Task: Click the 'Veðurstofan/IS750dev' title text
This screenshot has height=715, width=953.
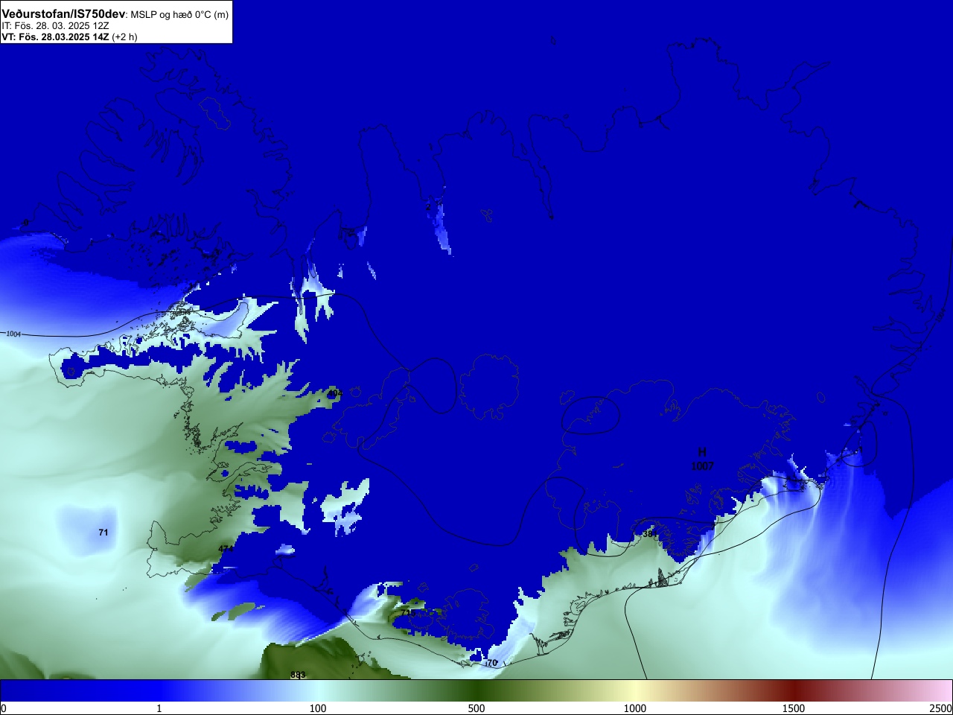Action: click(63, 14)
